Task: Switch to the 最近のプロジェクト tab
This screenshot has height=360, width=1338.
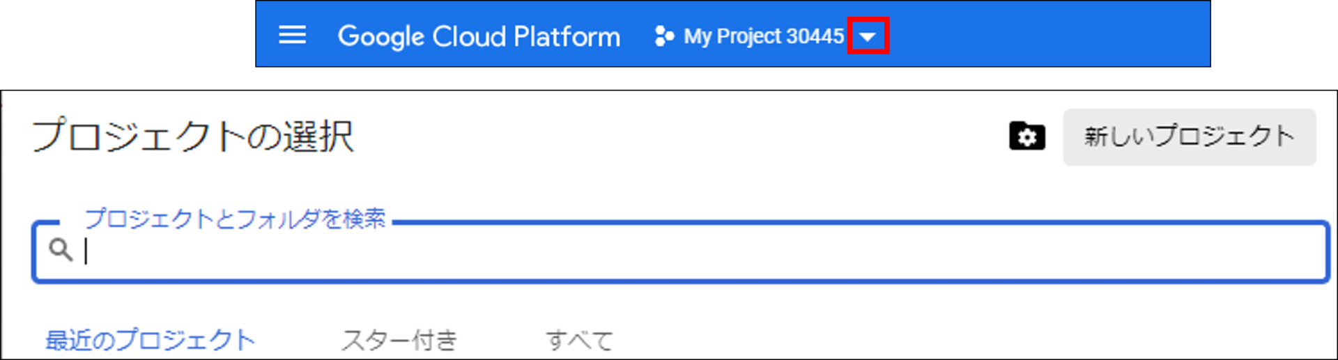Action: pos(150,341)
